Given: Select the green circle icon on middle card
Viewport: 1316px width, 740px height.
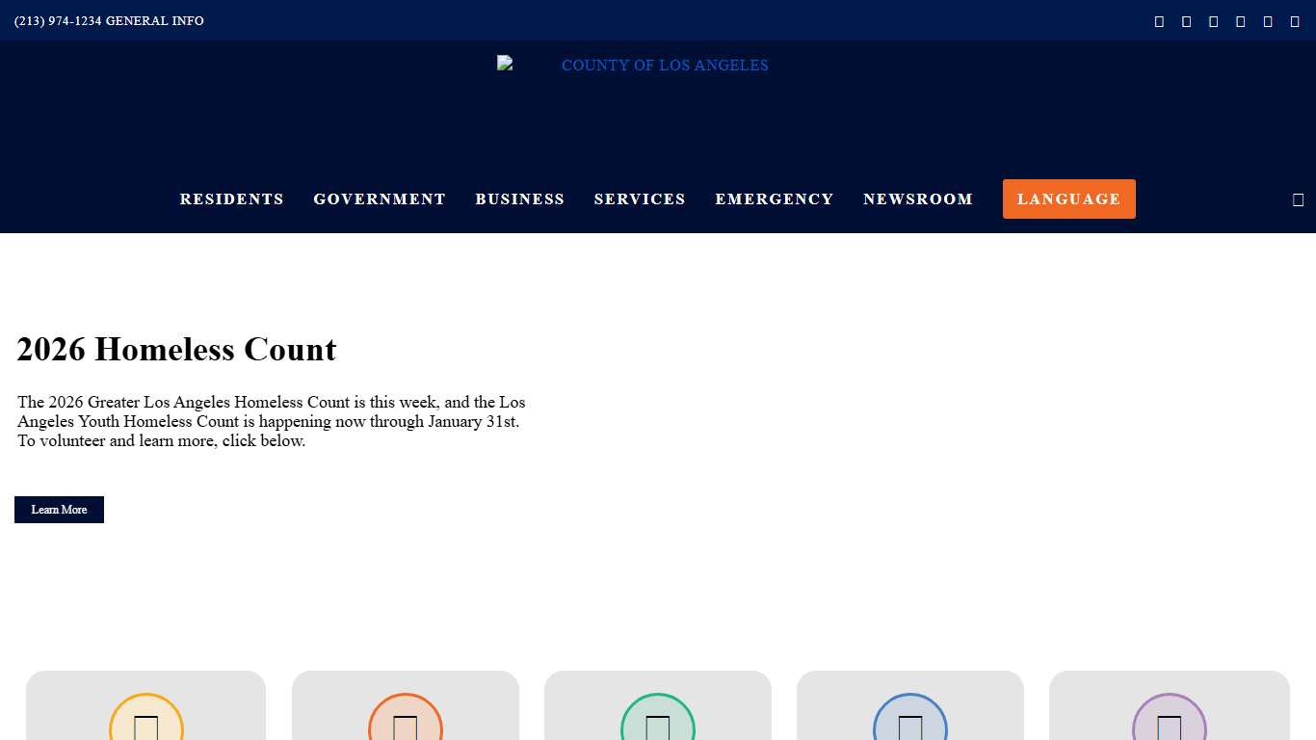Looking at the screenshot, I should point(657,729).
